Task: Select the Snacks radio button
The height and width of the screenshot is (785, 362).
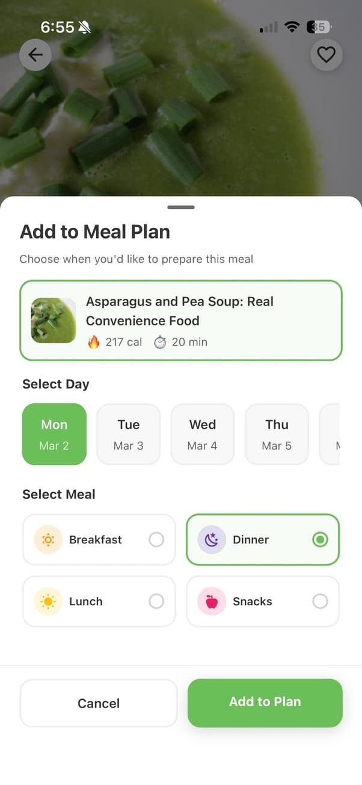Action: pyautogui.click(x=320, y=601)
